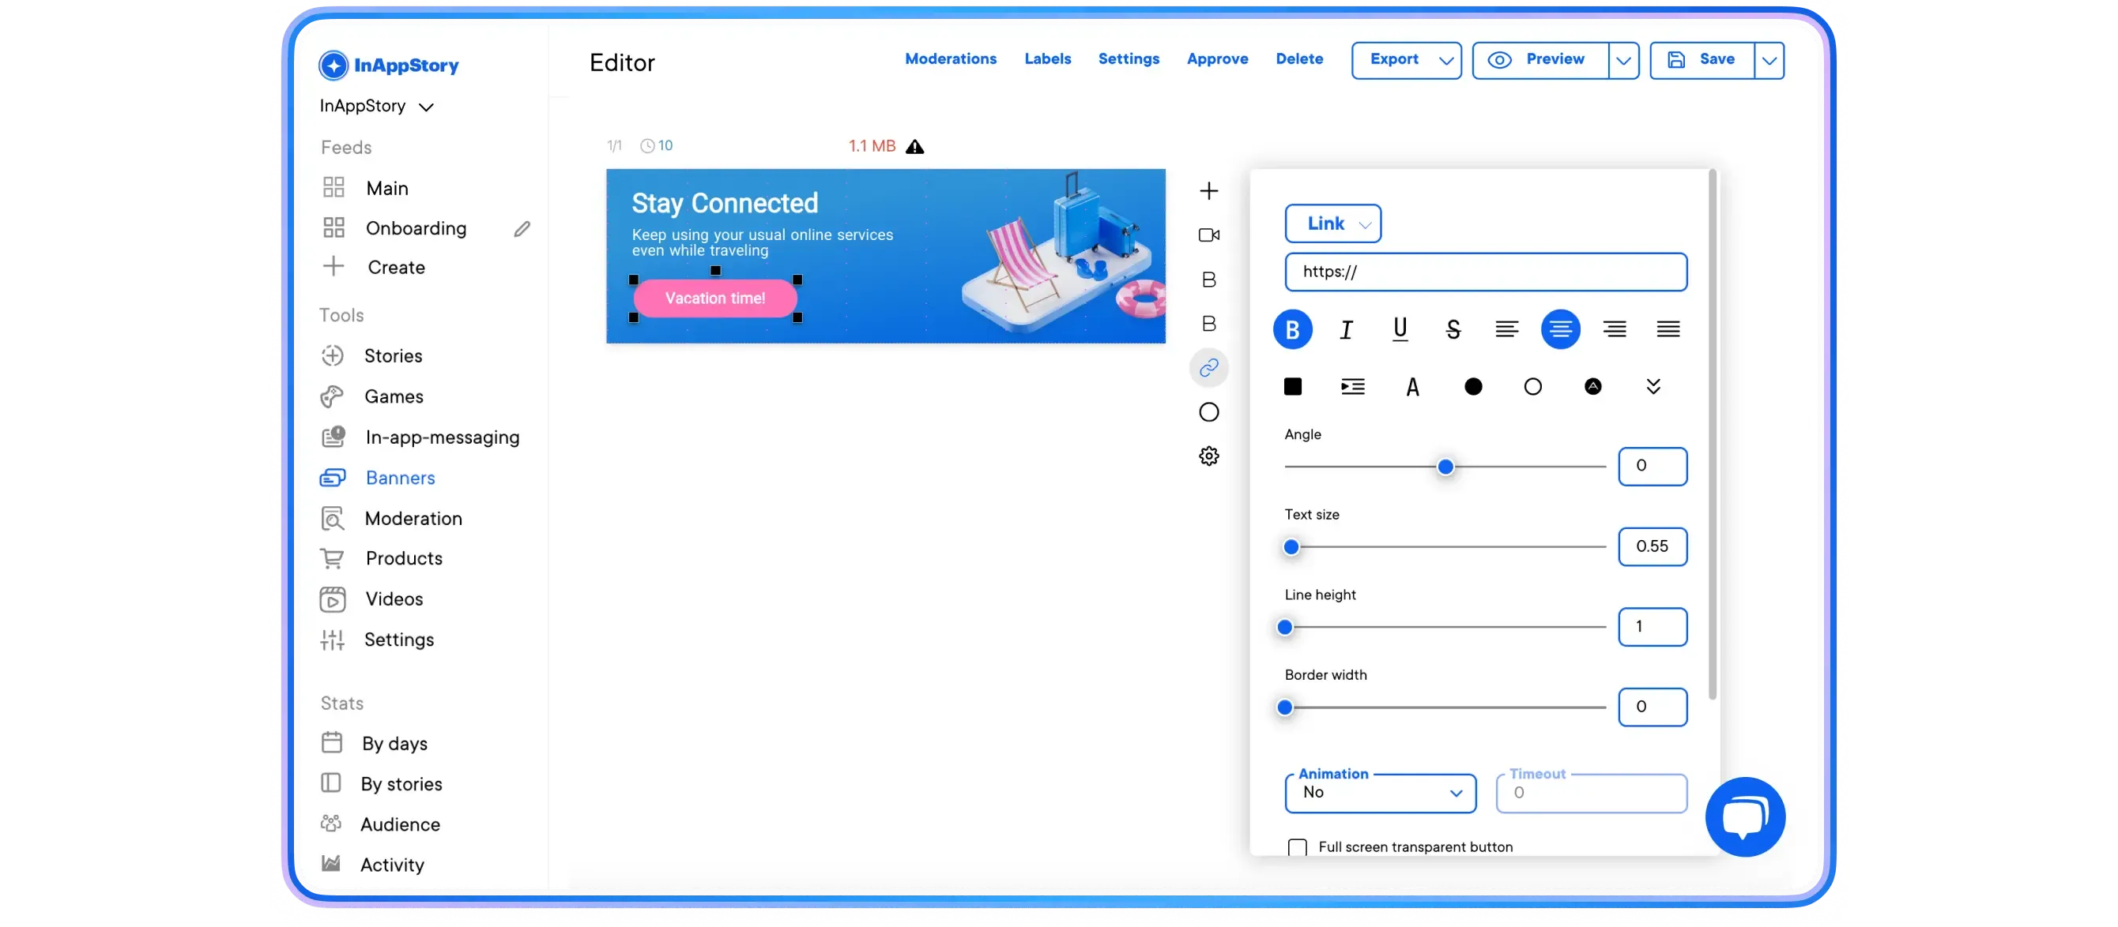
Task: Click the Preview button
Action: click(1540, 60)
